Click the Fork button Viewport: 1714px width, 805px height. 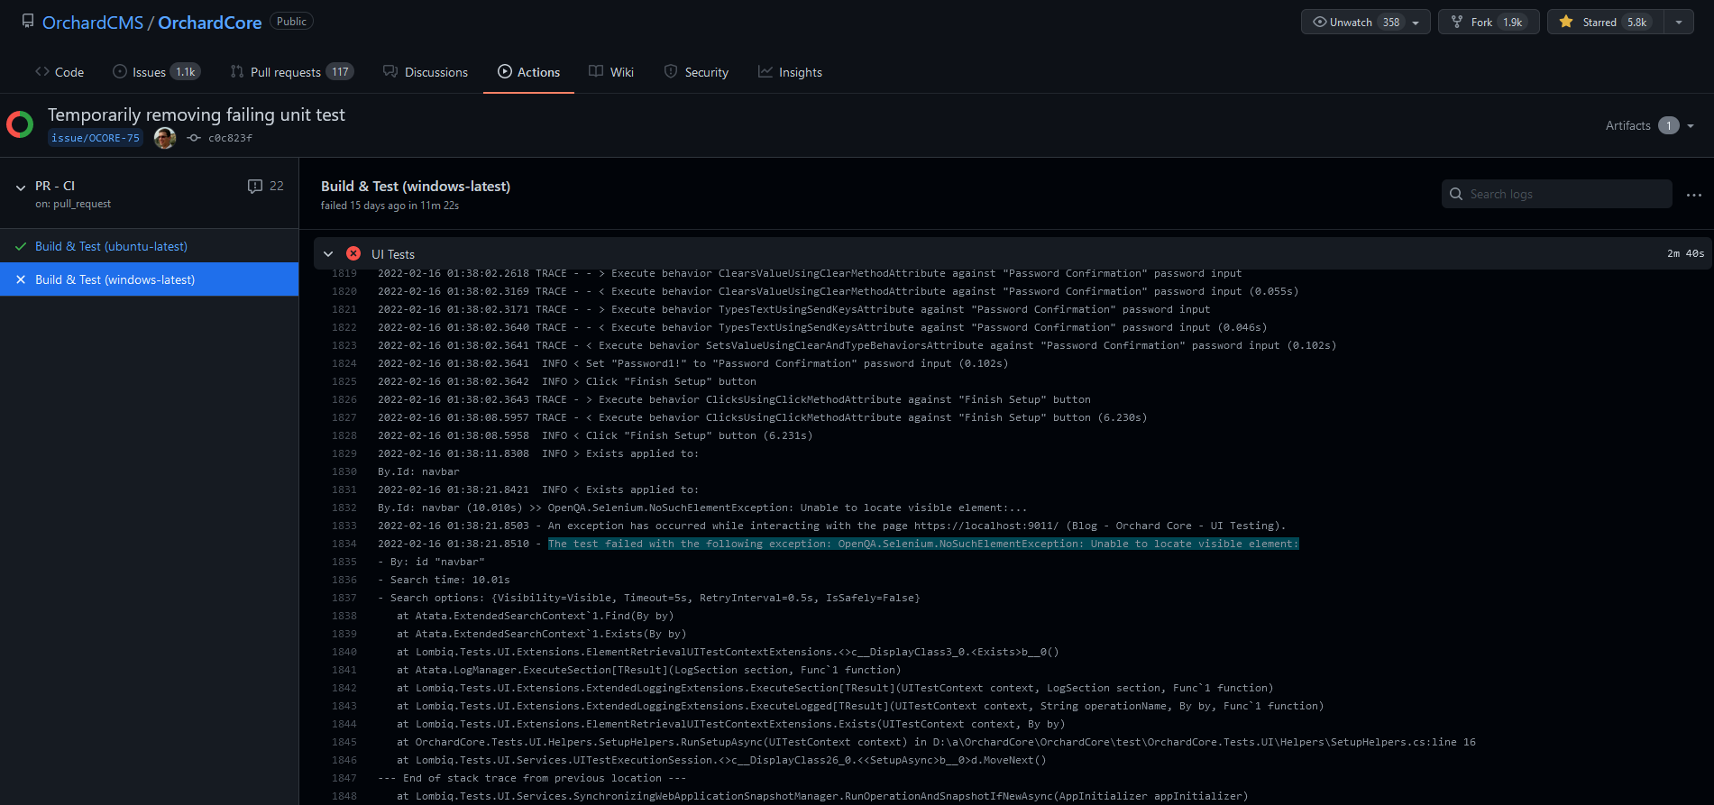[1489, 22]
